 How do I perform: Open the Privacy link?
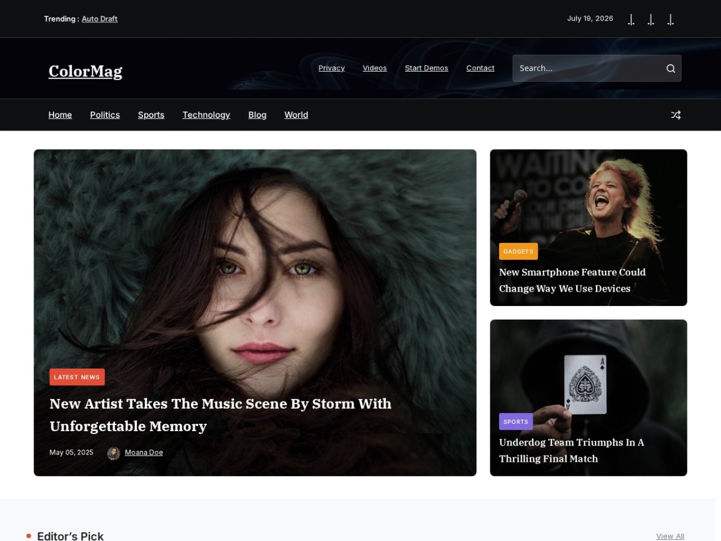(332, 68)
